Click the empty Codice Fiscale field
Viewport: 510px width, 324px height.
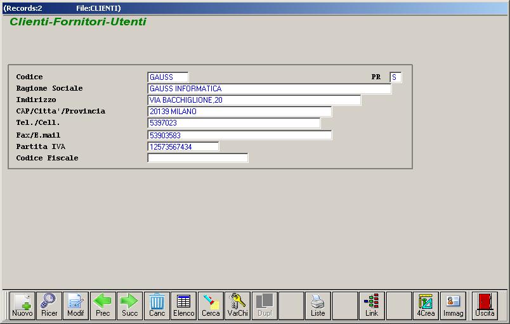pyautogui.click(x=198, y=158)
